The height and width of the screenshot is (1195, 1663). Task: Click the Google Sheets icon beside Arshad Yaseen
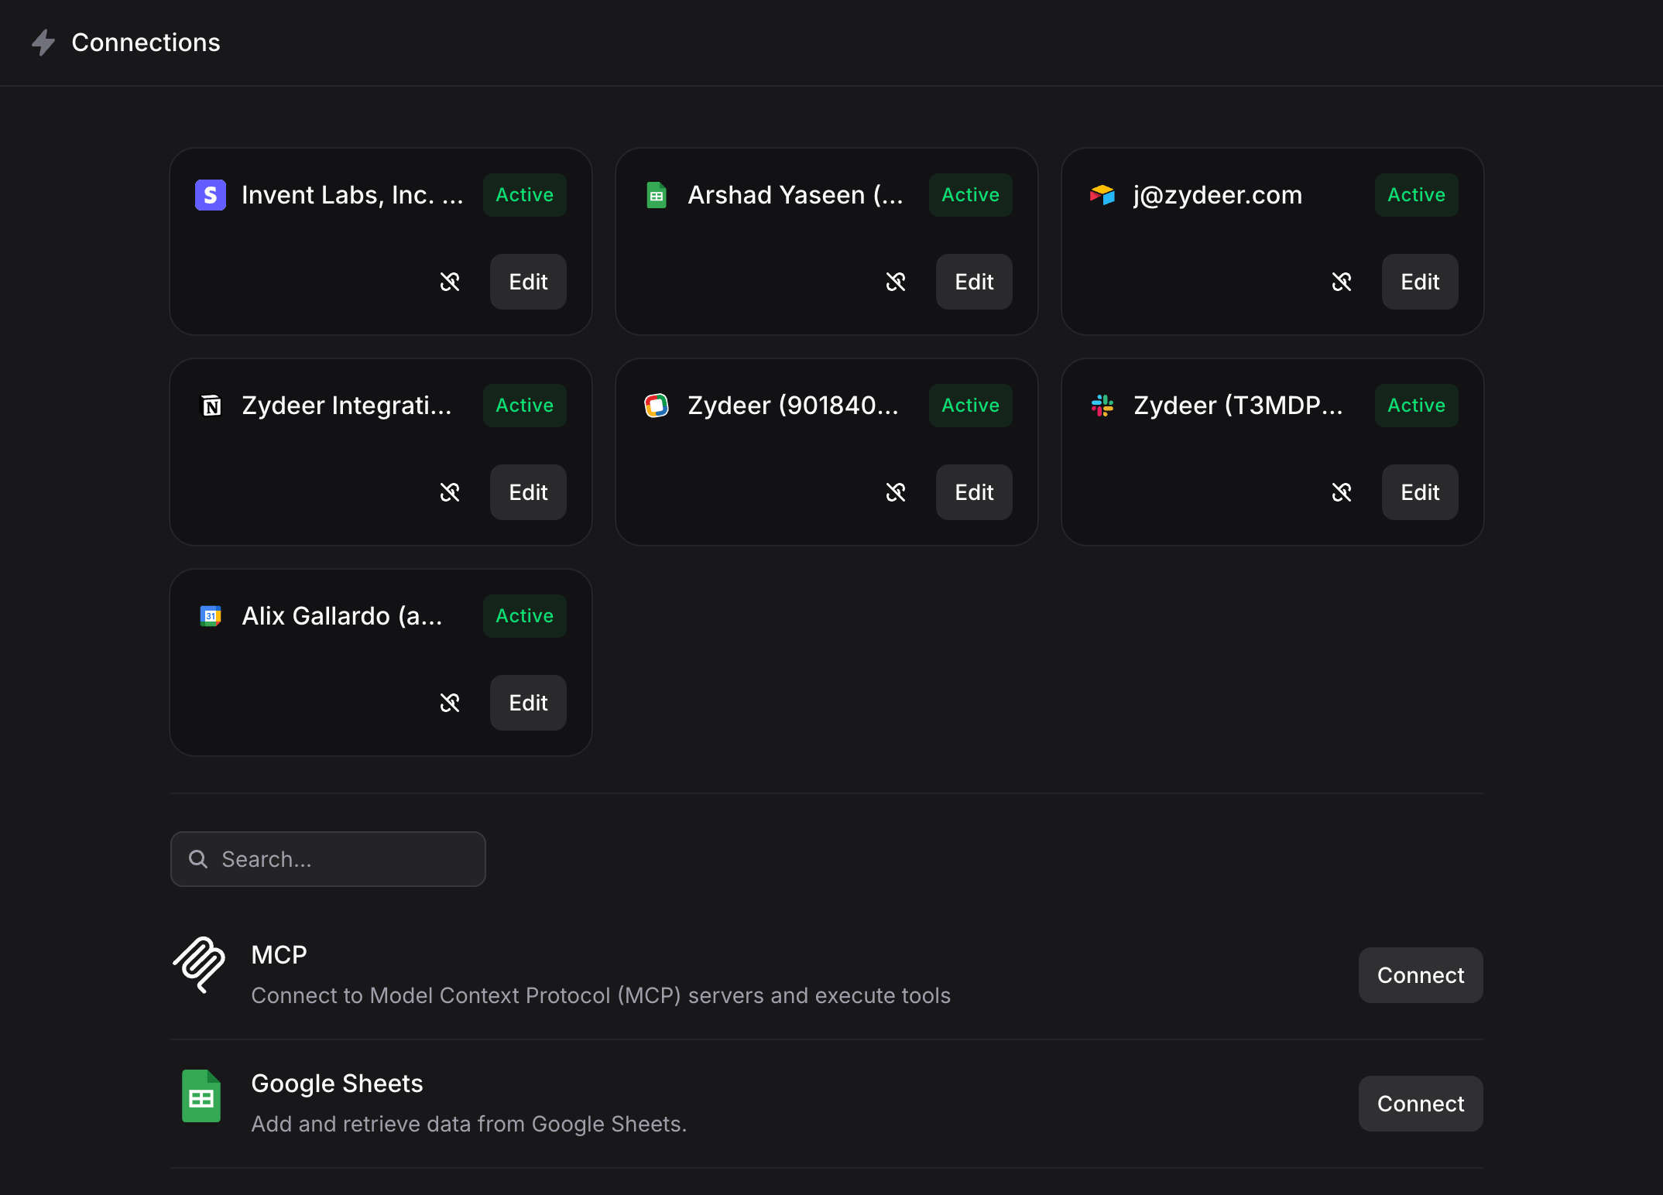click(656, 195)
